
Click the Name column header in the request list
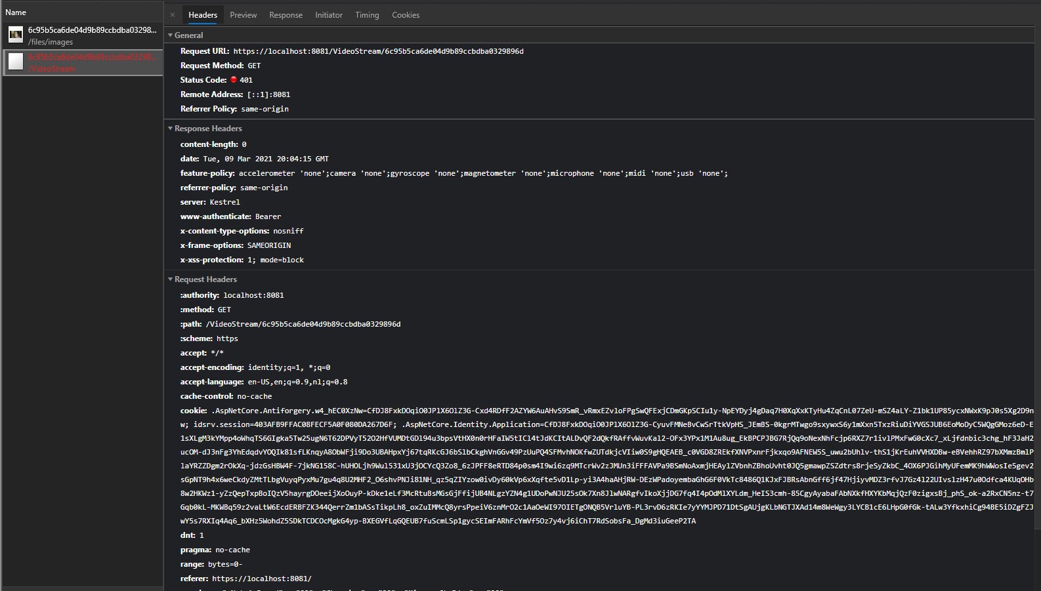[x=15, y=11]
